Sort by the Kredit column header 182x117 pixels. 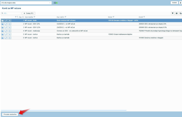coord(141,17)
